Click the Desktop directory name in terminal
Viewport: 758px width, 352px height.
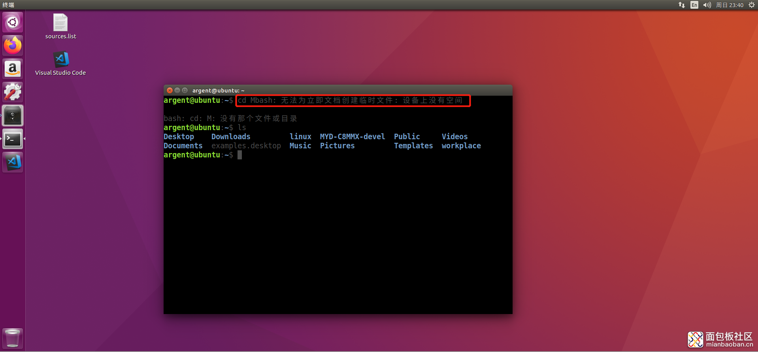(179, 136)
